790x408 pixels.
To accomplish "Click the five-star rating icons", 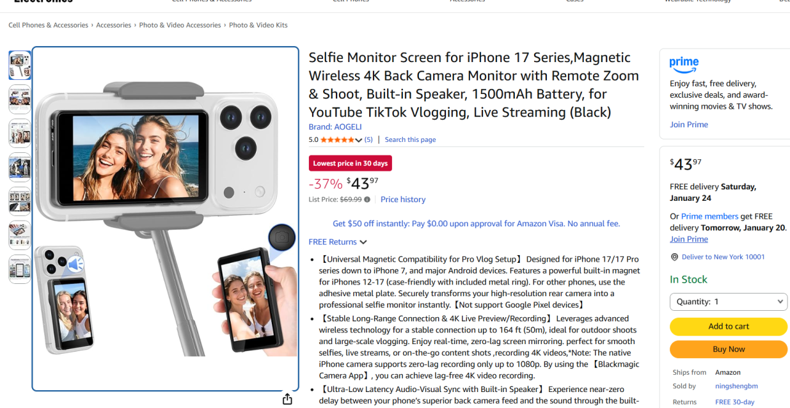I will (337, 139).
